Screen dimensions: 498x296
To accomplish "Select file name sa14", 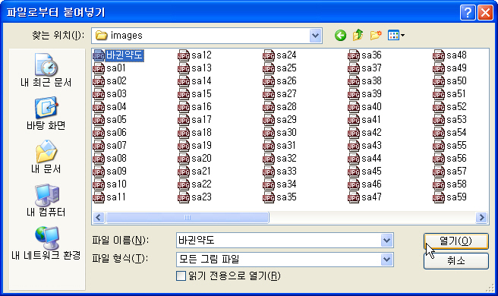I will [x=201, y=81].
